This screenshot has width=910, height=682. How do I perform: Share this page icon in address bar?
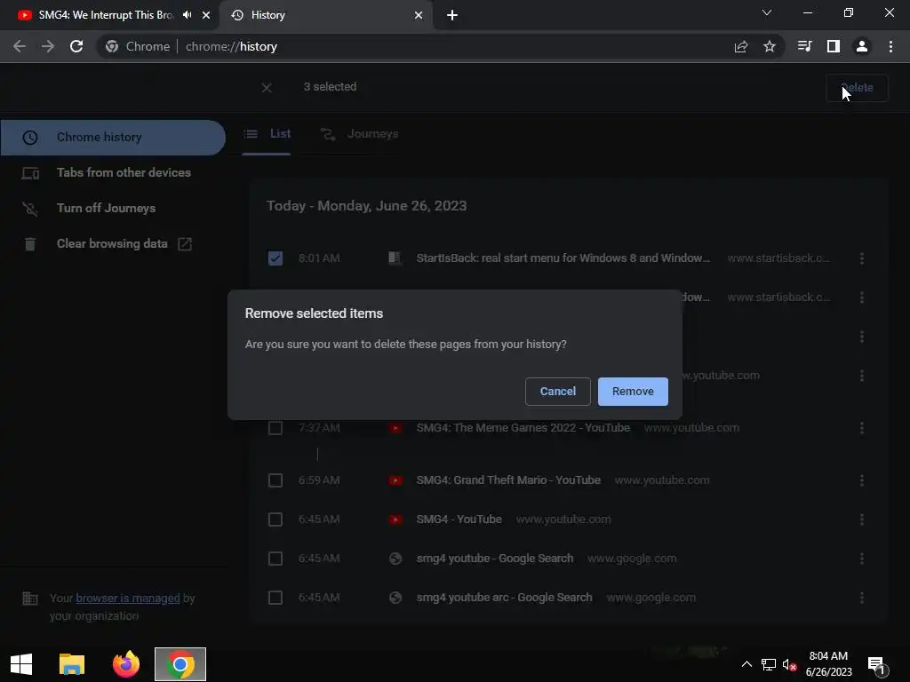pyautogui.click(x=740, y=46)
